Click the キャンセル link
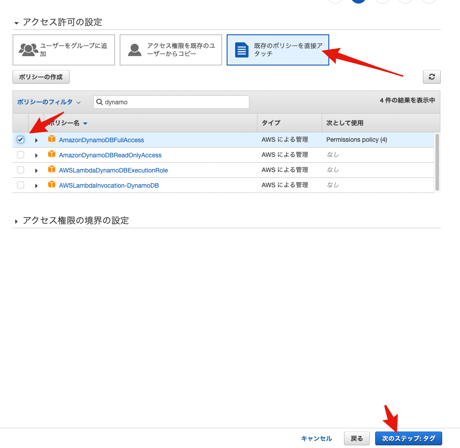The height and width of the screenshot is (448, 460). coord(316,438)
